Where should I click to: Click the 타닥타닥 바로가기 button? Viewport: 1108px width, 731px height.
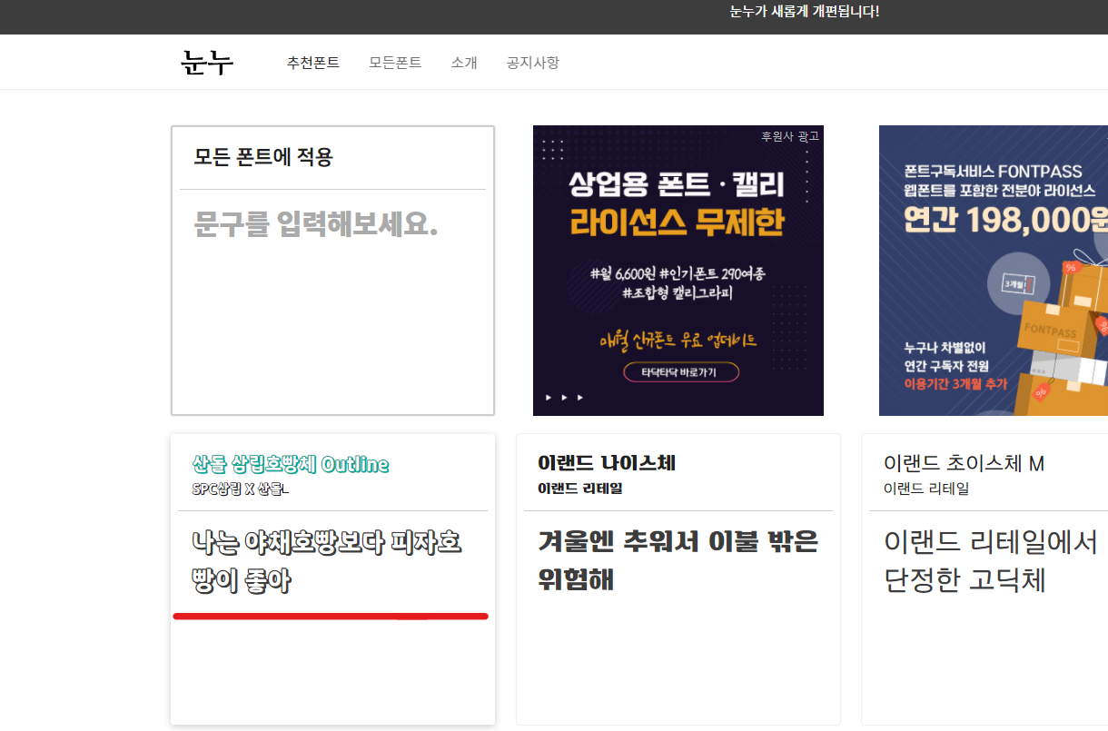681,372
